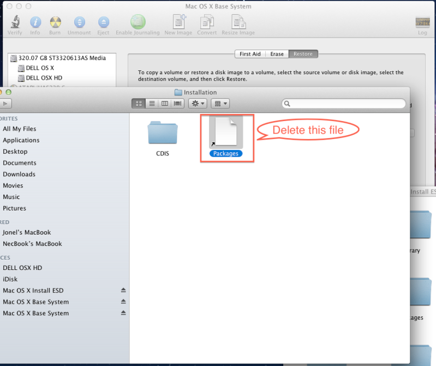
Task: Open Mac OS X Install ESD volume
Action: point(33,291)
